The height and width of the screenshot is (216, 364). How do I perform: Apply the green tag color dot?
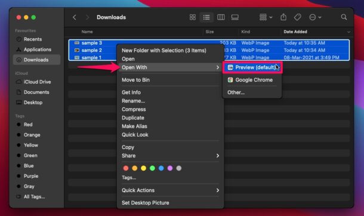152,168
